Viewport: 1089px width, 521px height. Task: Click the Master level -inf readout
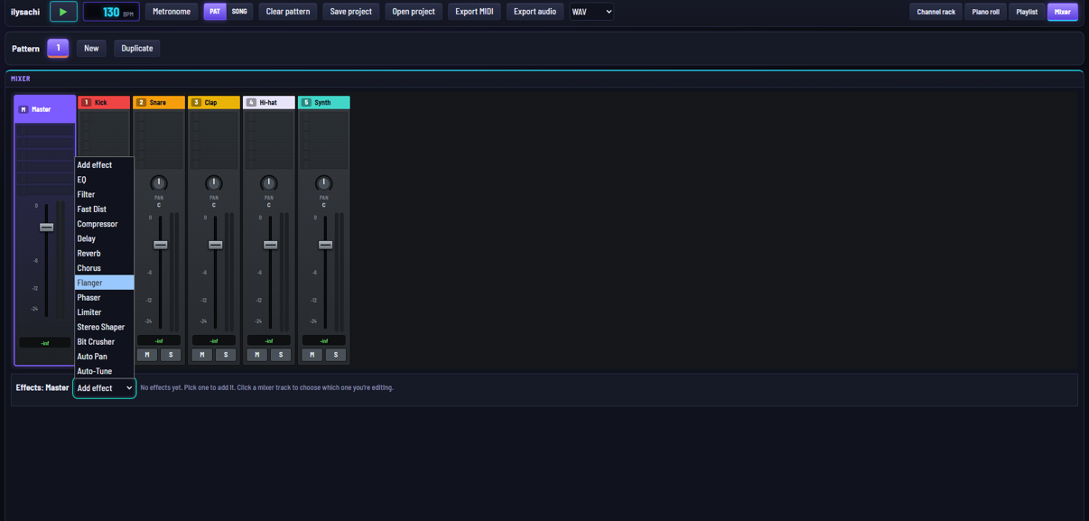45,343
